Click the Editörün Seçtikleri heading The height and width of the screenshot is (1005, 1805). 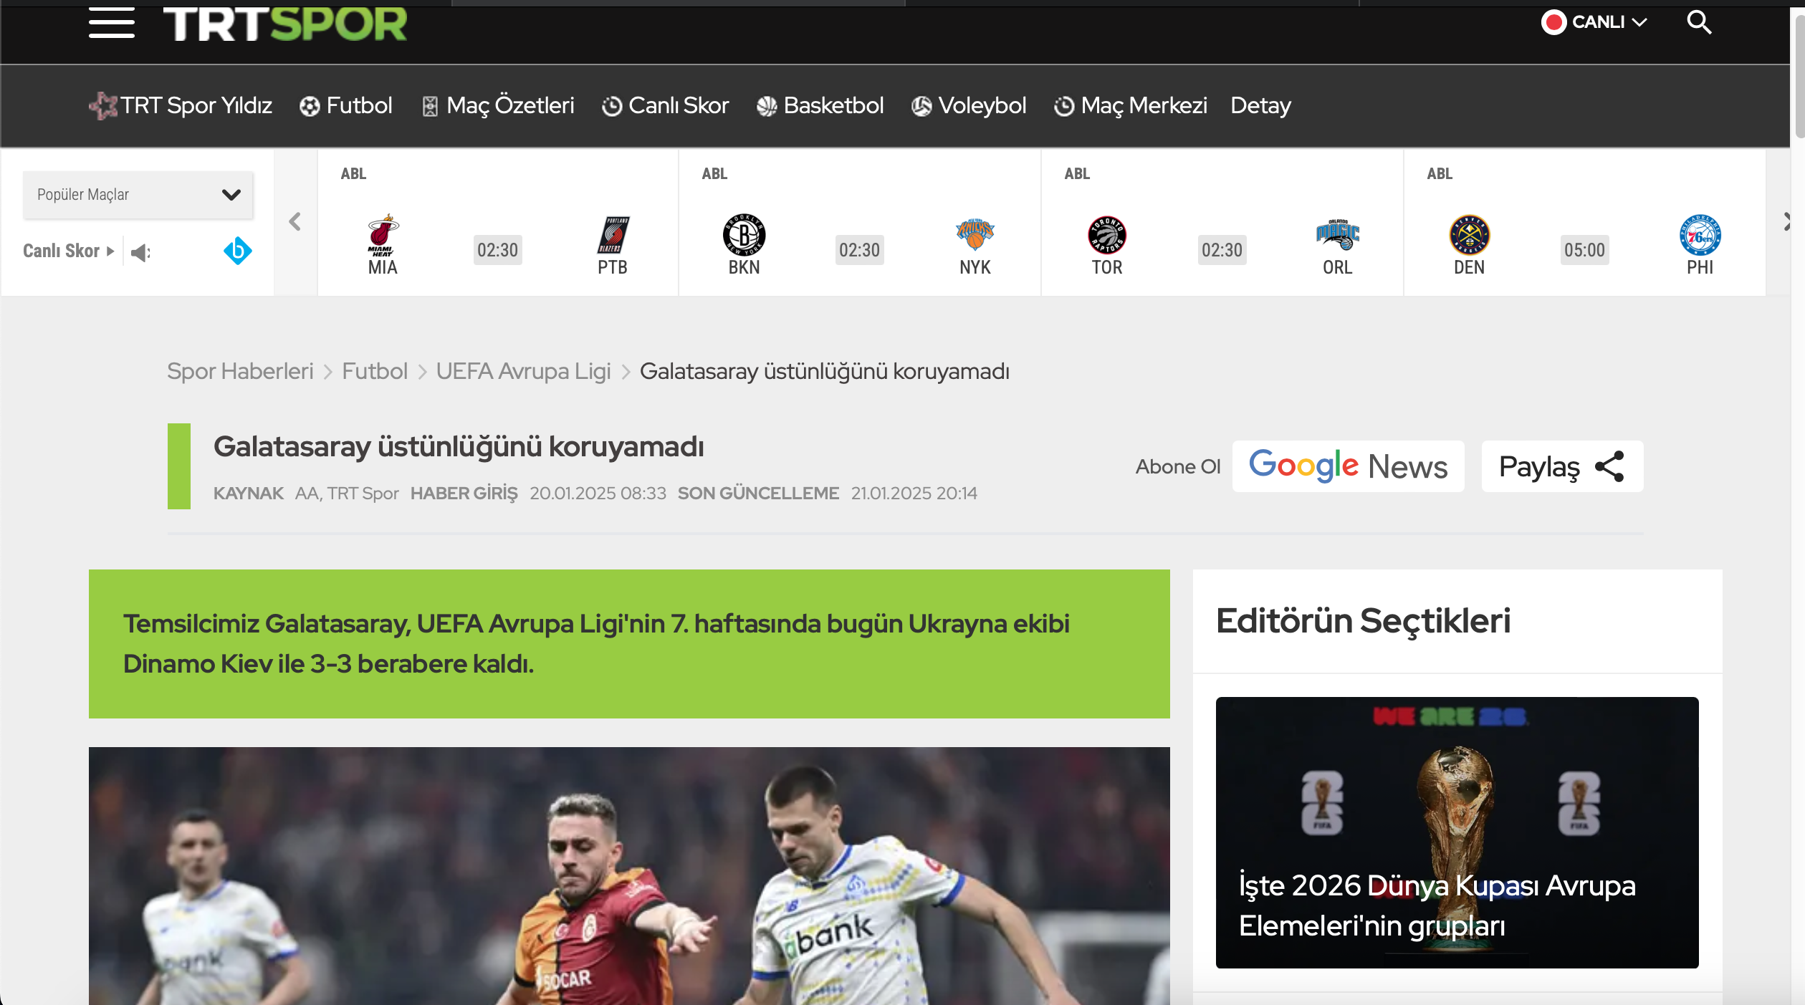coord(1364,620)
